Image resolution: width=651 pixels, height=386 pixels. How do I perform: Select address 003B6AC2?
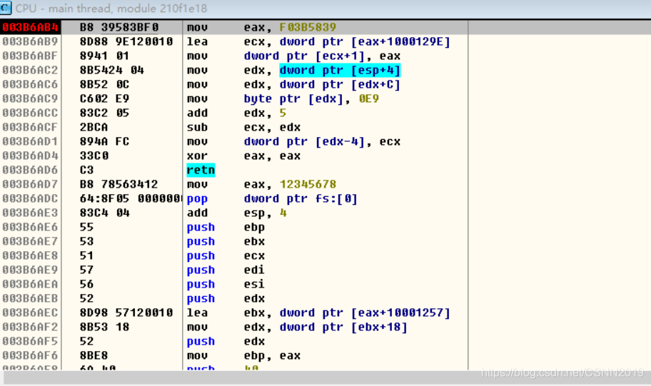(30, 70)
